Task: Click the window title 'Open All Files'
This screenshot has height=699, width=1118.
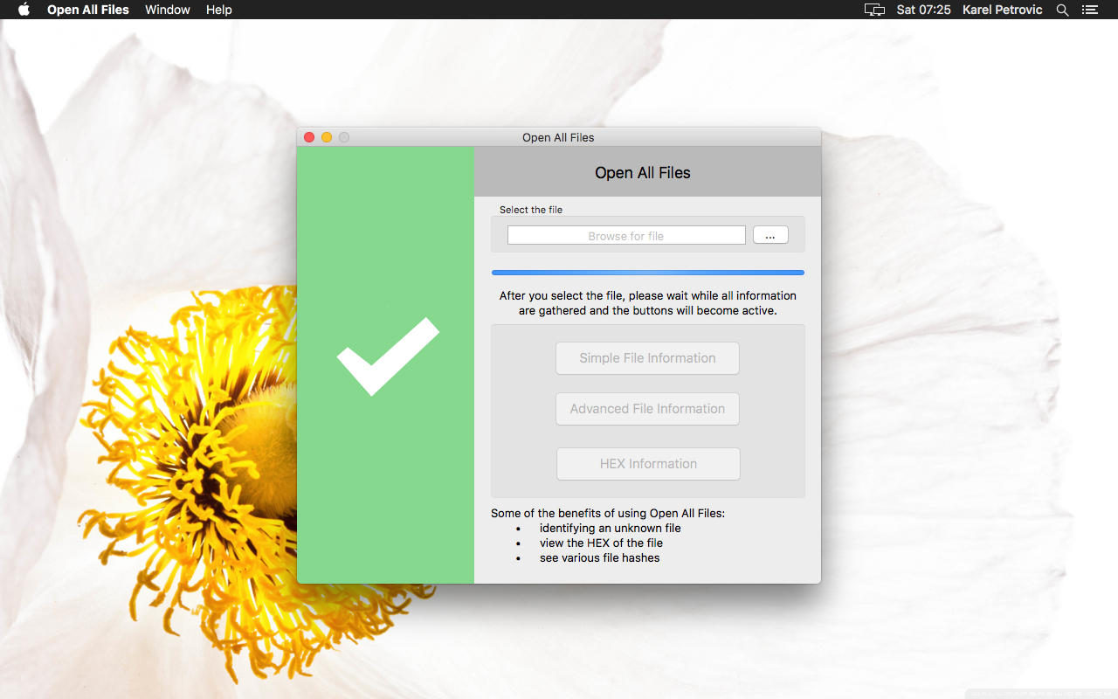Action: (558, 137)
